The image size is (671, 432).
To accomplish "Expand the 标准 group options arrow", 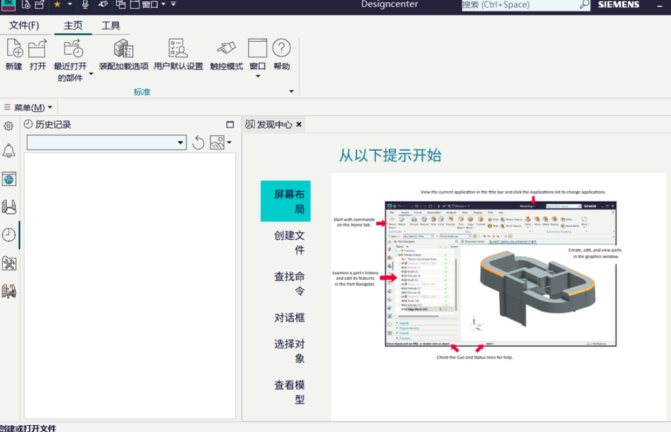I will 291,91.
